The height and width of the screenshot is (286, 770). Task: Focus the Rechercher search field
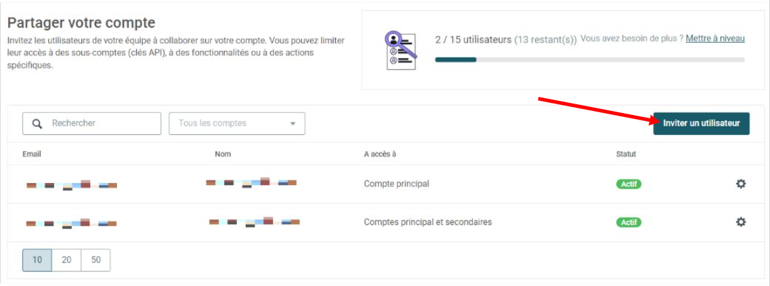[91, 124]
